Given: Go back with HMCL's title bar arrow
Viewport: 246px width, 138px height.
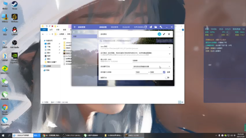Looking at the screenshot, I should pyautogui.click(x=75, y=27).
